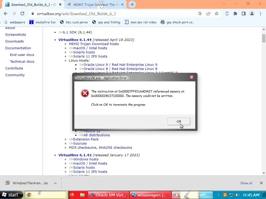Open SHA256 checksums link
The width and height of the screenshot is (266, 199).
coord(115,147)
